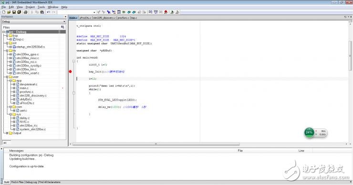353x185 pixels.
Task: Click the Toggle Breakpoint red dot toolbar icon
Action: click(166, 12)
